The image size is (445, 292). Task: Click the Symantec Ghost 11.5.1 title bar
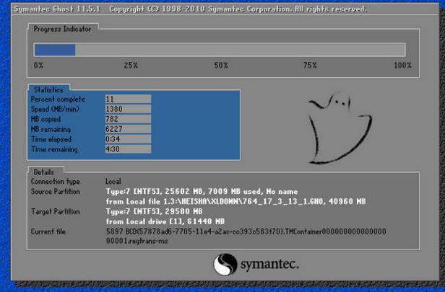pyautogui.click(x=188, y=9)
